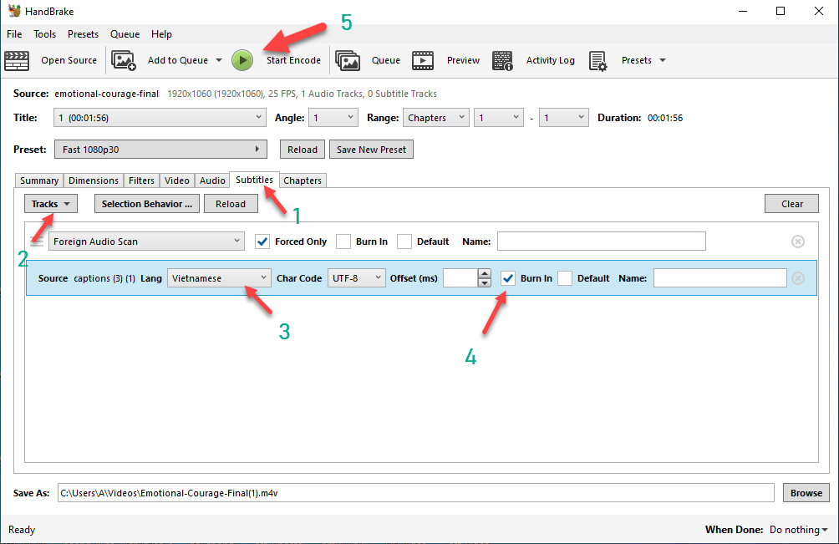This screenshot has height=544, width=839.
Task: Click the Browse button for destination
Action: (x=806, y=493)
